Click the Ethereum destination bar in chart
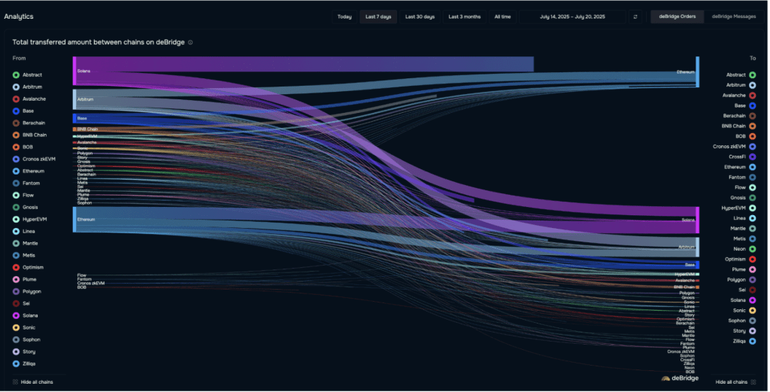 coord(697,72)
